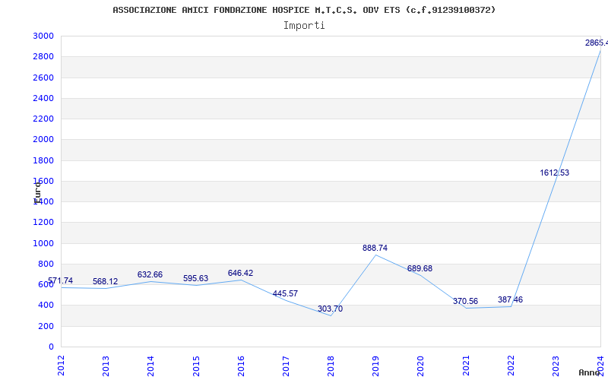Select the 646.42 data label

pyautogui.click(x=240, y=274)
